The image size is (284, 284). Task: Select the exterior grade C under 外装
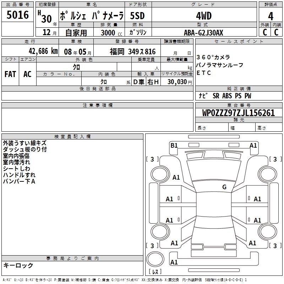(265, 32)
